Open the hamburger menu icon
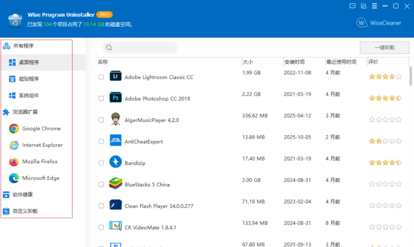Image resolution: width=414 pixels, height=247 pixels. coord(375,6)
